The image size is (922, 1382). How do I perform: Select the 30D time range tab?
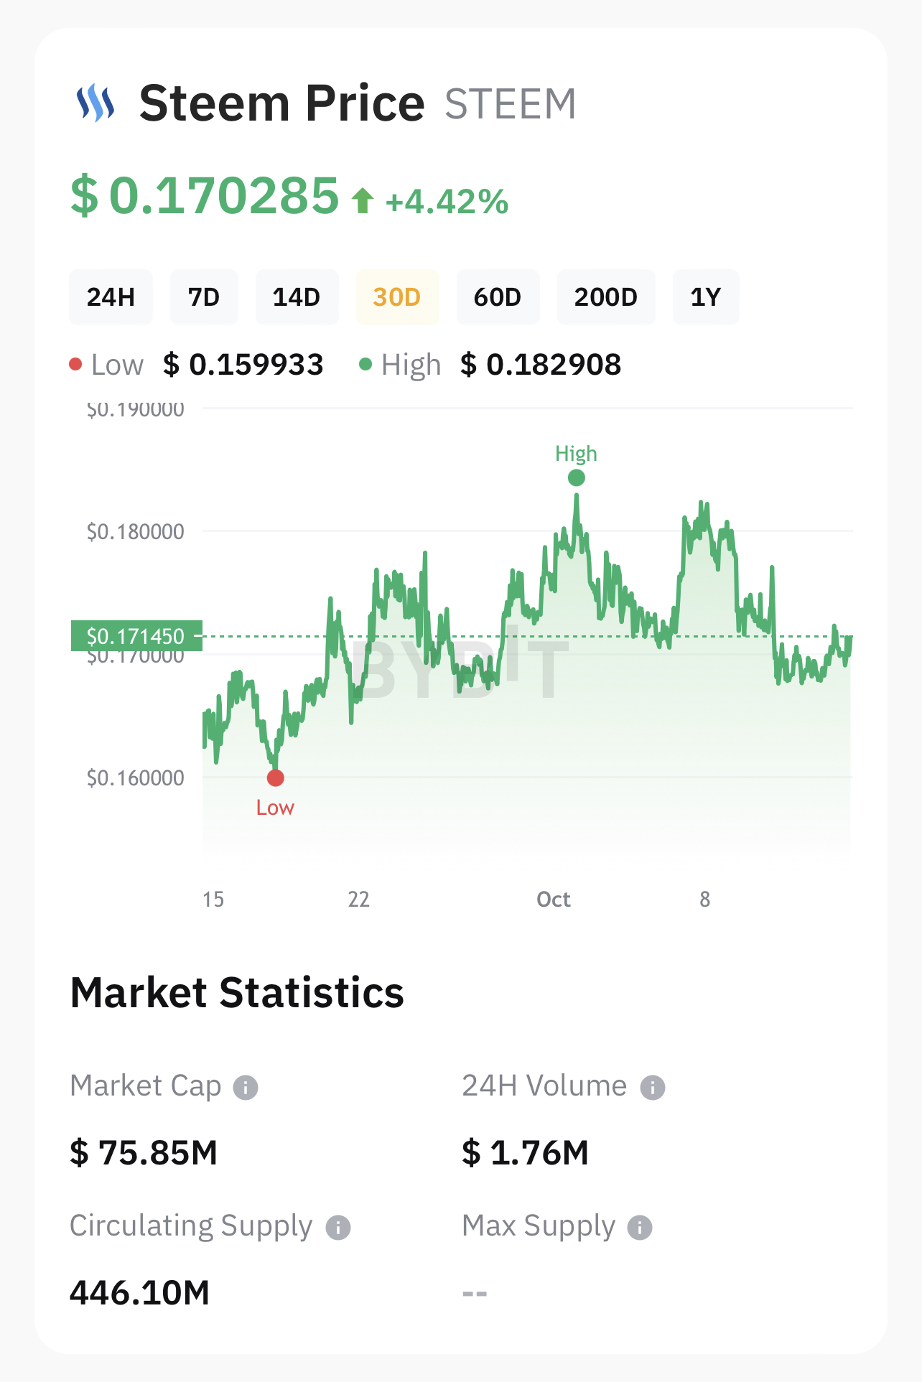pyautogui.click(x=397, y=297)
